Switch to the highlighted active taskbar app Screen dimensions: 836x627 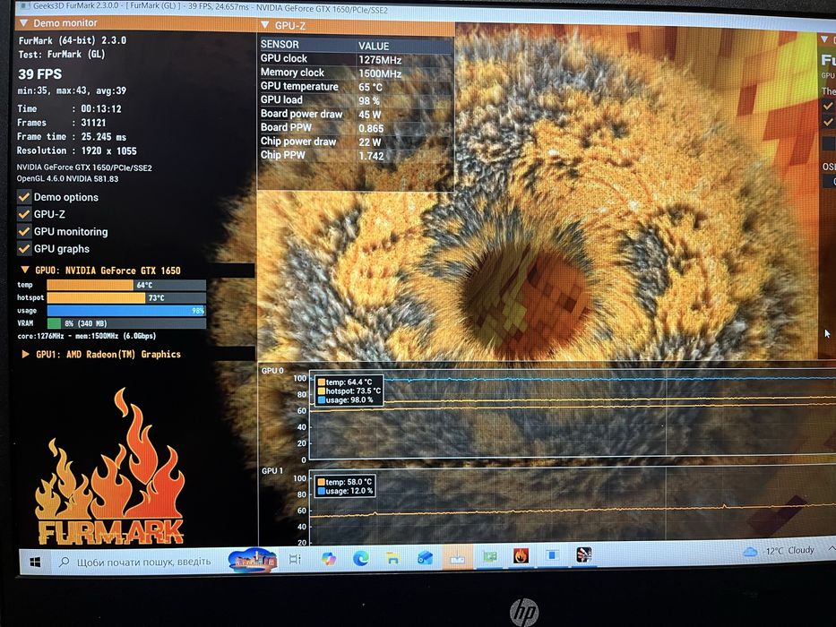458,558
